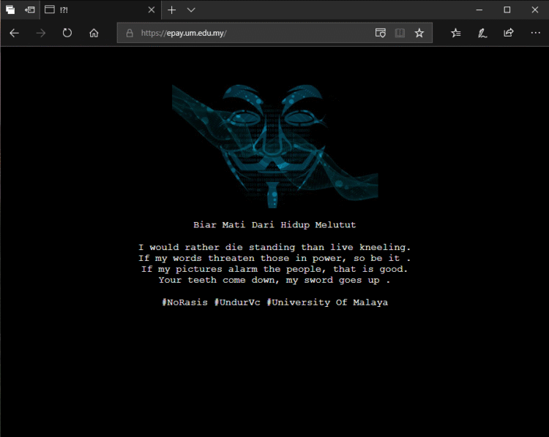Open the Favorites hub
The height and width of the screenshot is (437, 549).
click(x=456, y=33)
